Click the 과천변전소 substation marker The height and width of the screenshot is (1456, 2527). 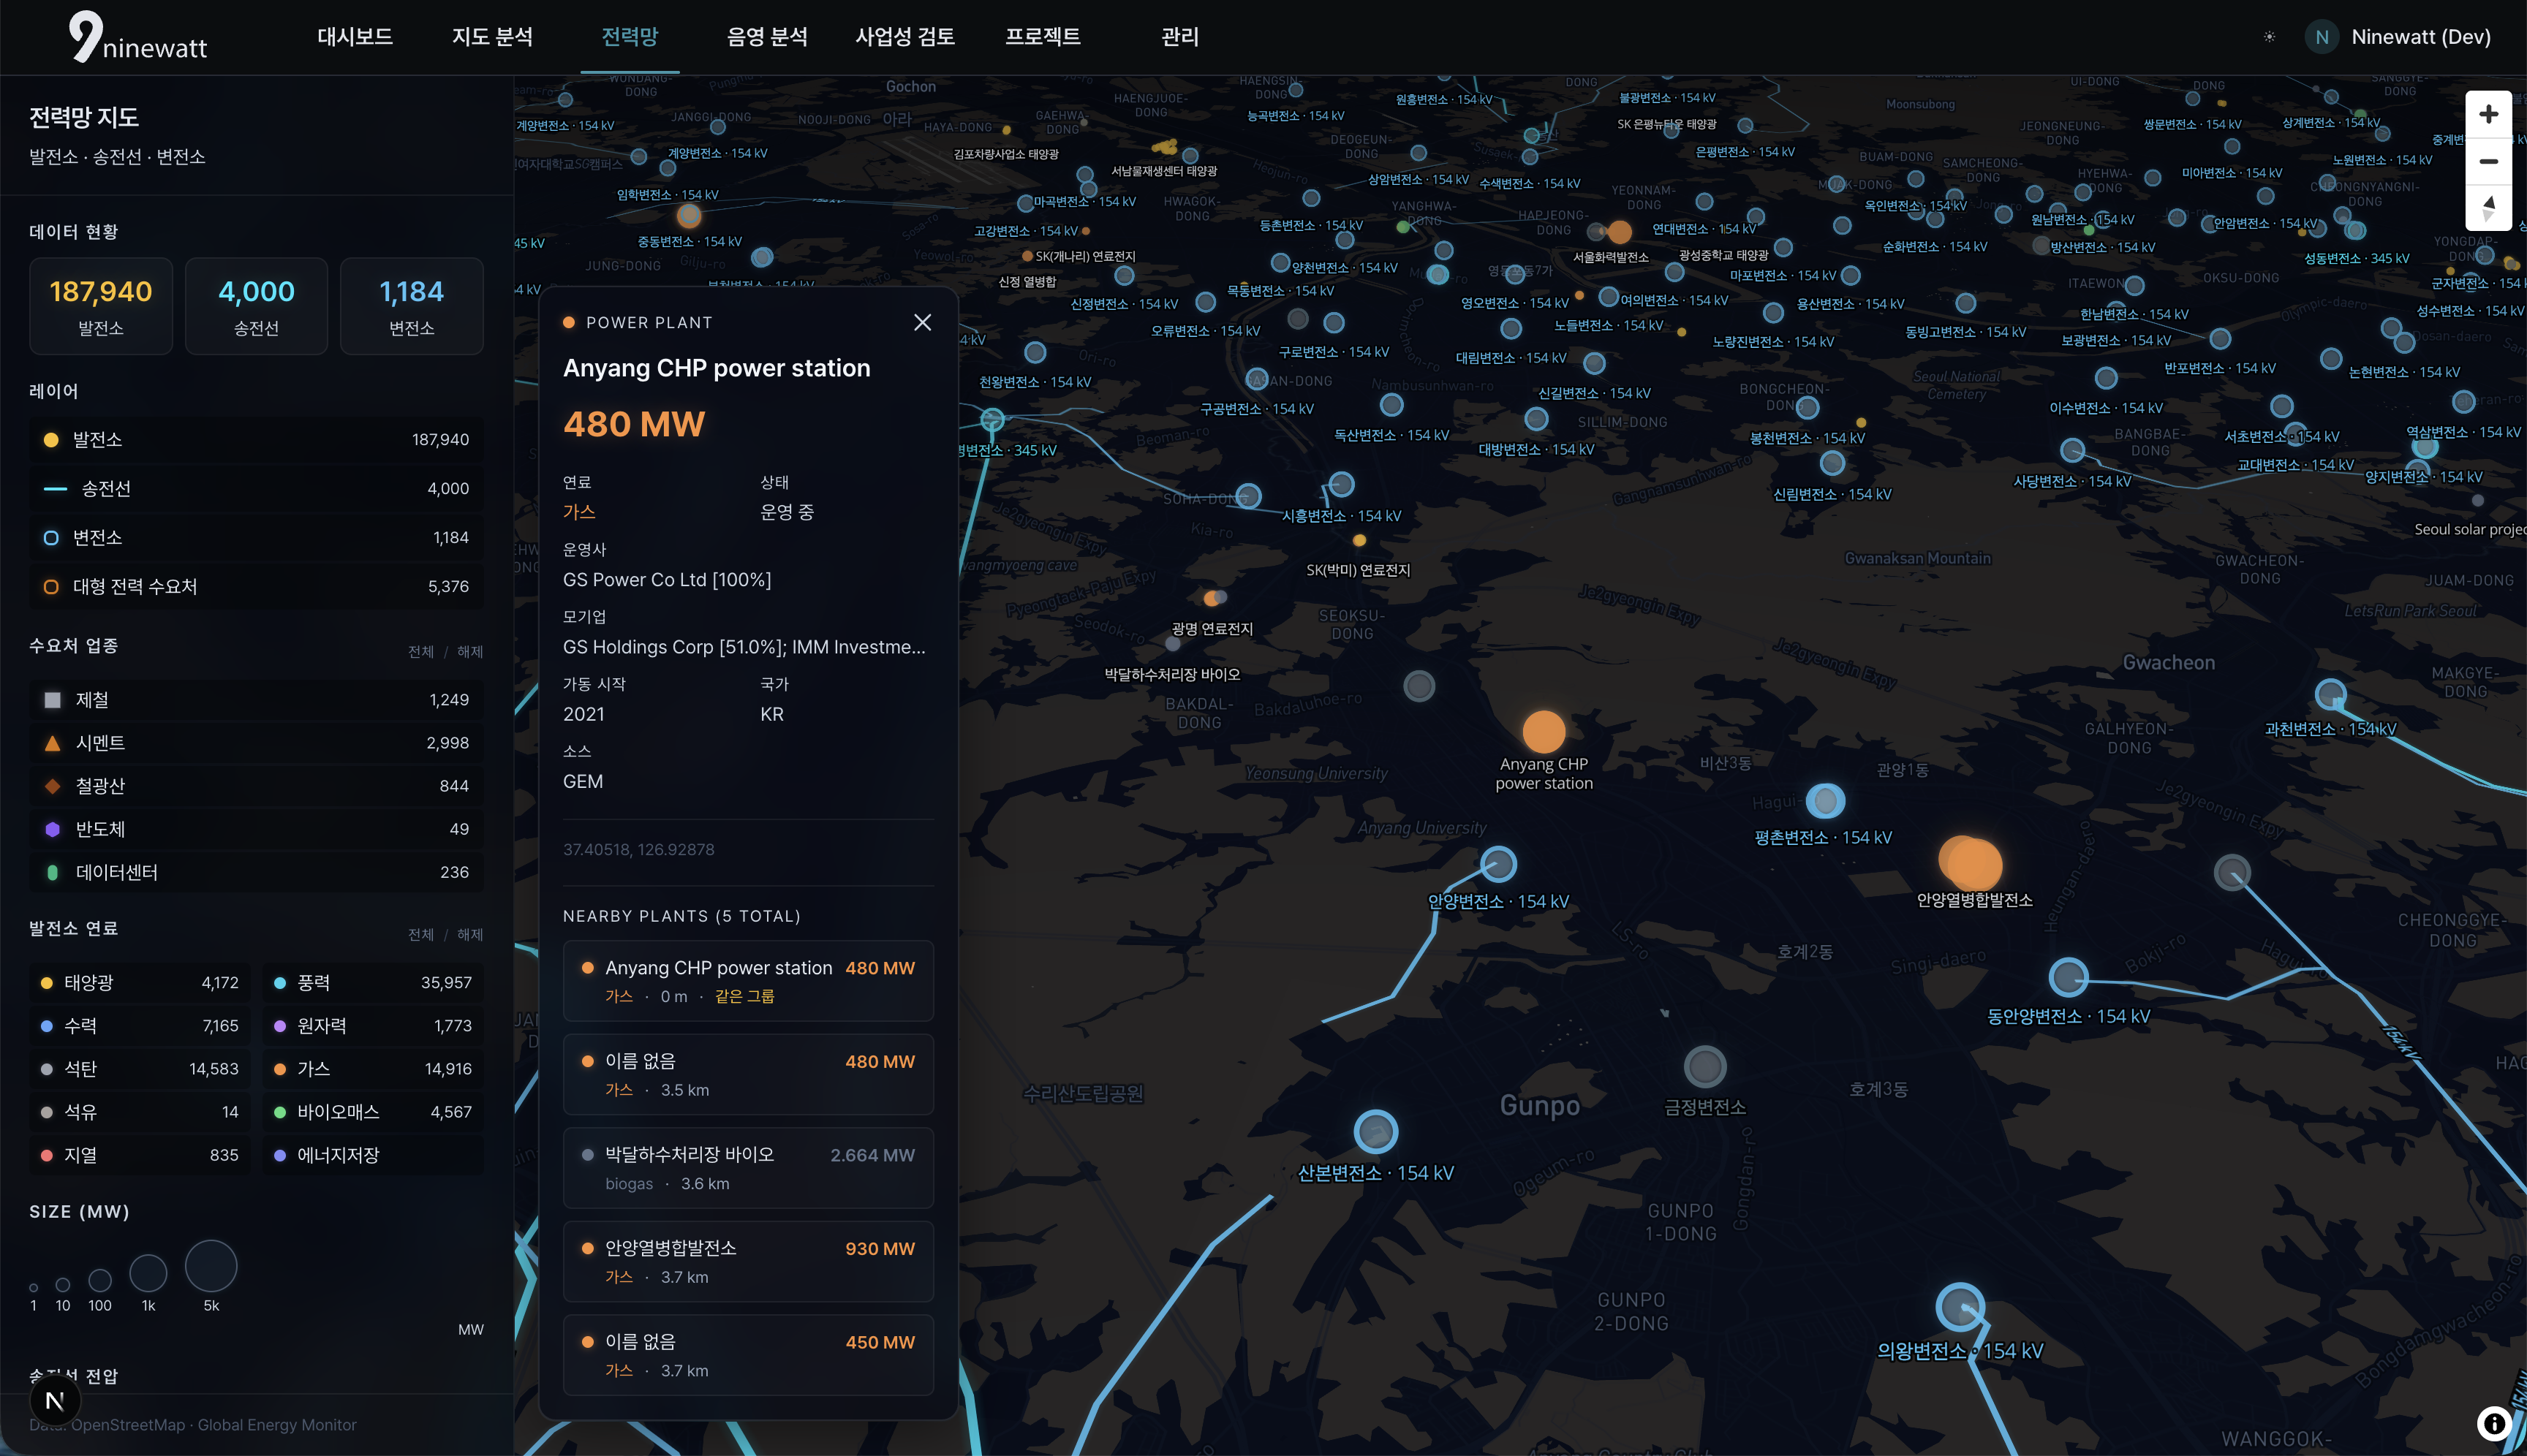click(x=2331, y=693)
